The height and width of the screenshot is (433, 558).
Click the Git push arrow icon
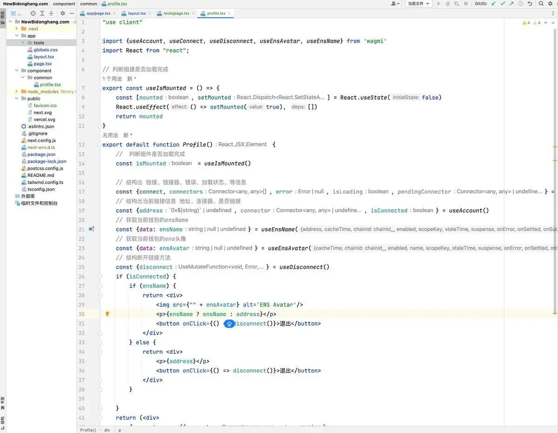[x=511, y=4]
